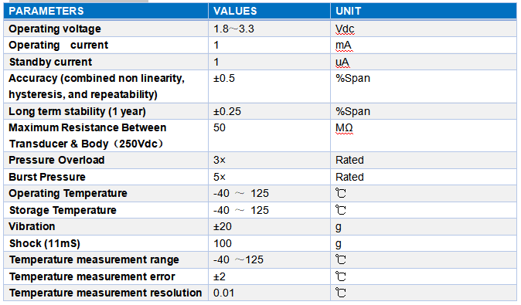
Task: Click the UNIT column header
Action: 424,11
